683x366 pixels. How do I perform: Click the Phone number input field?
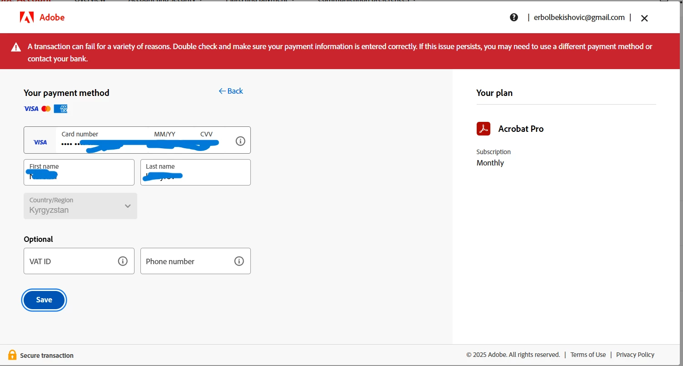pos(195,261)
